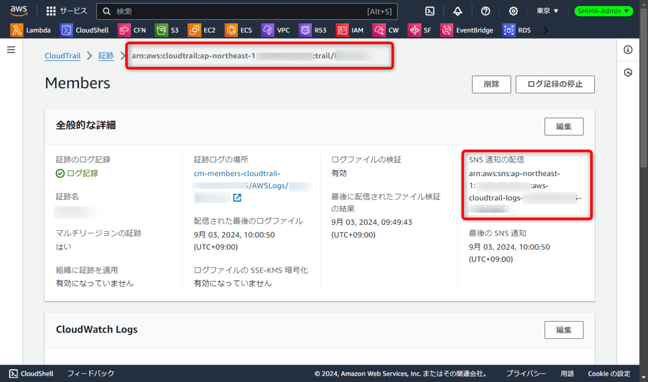This screenshot has width=648, height=382.
Task: Click the Members page heading
Action: (77, 83)
